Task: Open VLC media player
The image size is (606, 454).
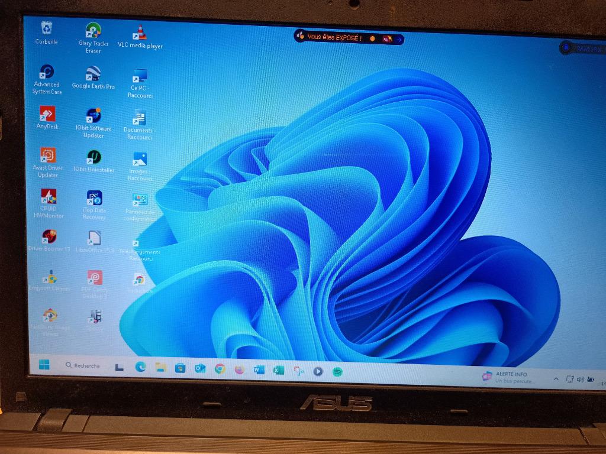Action: tap(140, 33)
